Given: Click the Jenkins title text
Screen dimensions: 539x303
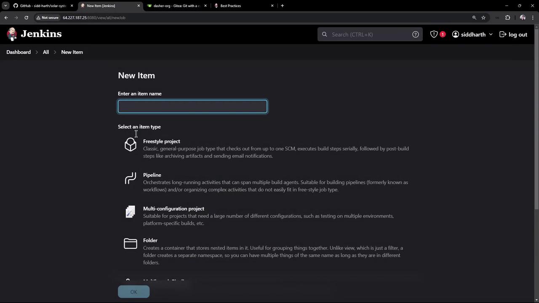Looking at the screenshot, I should point(41,34).
